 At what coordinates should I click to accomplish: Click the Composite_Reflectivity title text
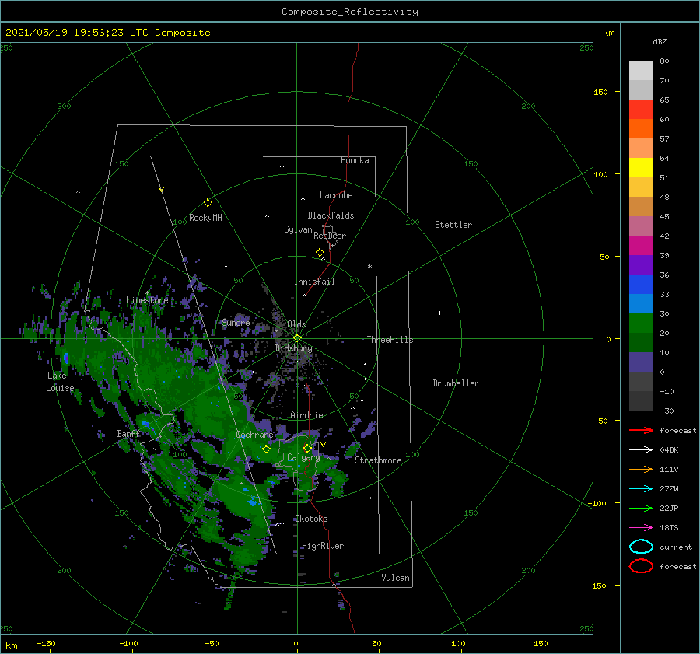click(350, 11)
